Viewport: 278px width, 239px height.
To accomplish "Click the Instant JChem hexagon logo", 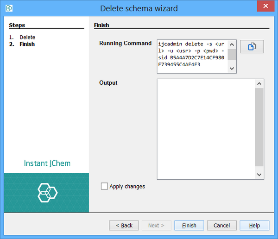I will click(x=47, y=193).
